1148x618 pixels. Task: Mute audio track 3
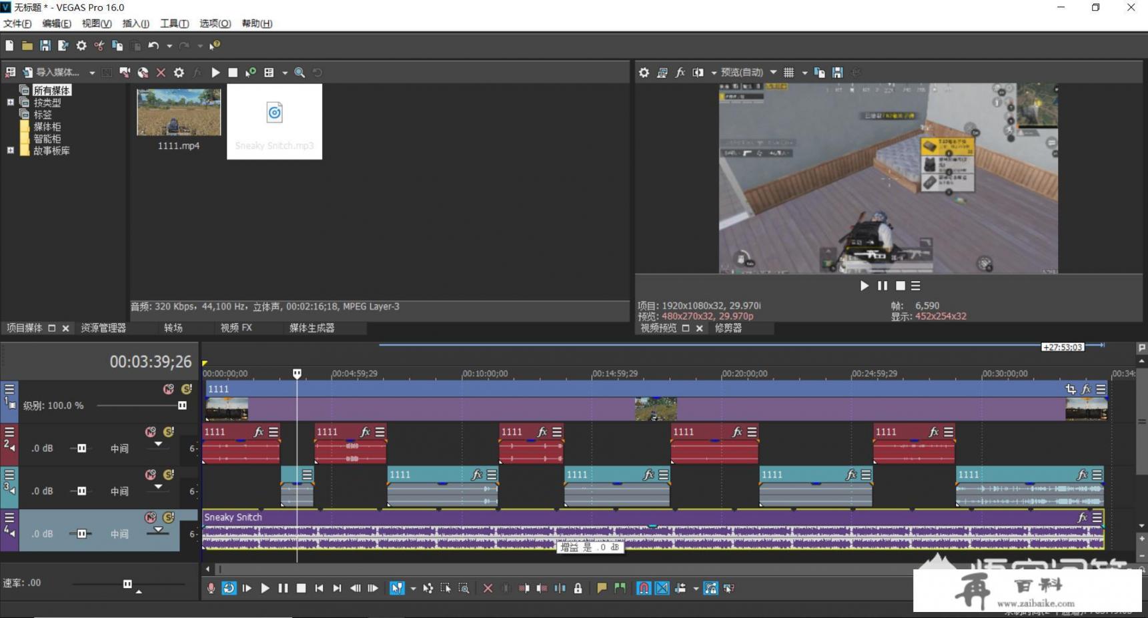151,475
